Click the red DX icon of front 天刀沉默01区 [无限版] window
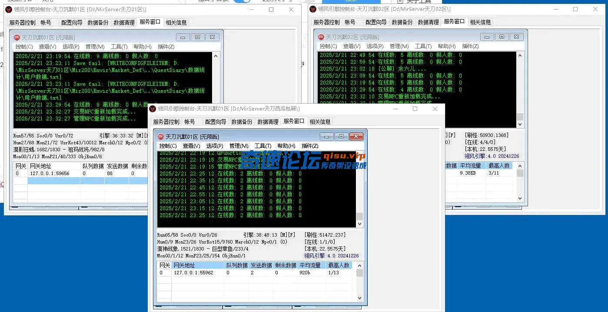This screenshot has height=312, width=608. [x=161, y=136]
